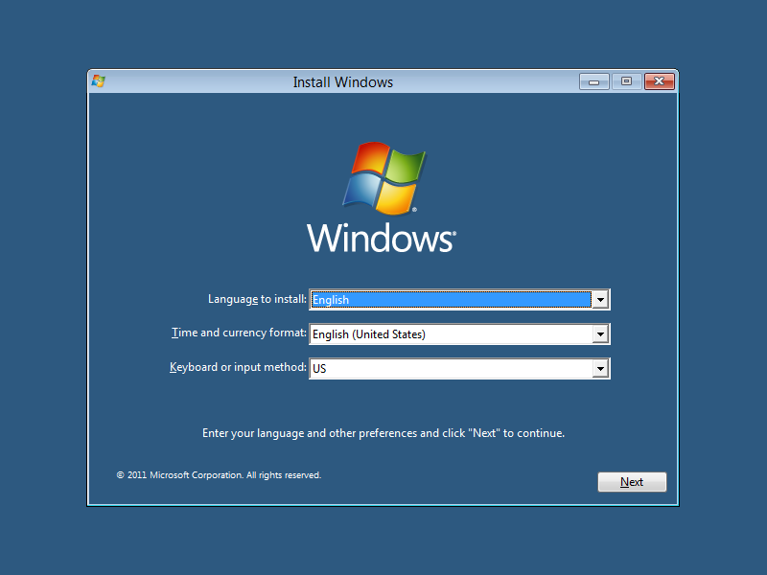The width and height of the screenshot is (767, 575).
Task: Click the Install Windows title text
Action: [x=342, y=82]
